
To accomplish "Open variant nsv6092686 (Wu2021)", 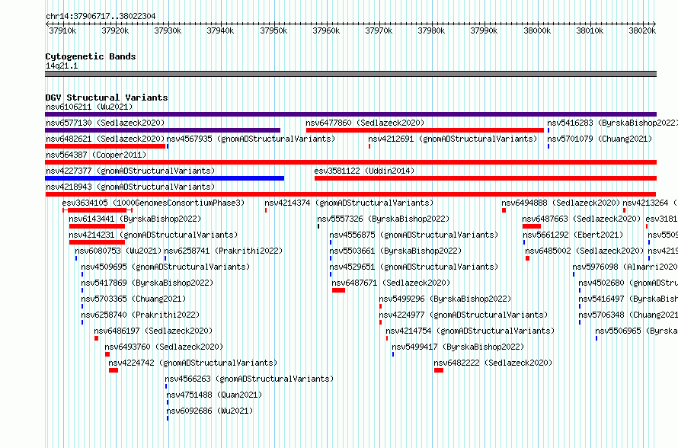I will click(x=209, y=411).
